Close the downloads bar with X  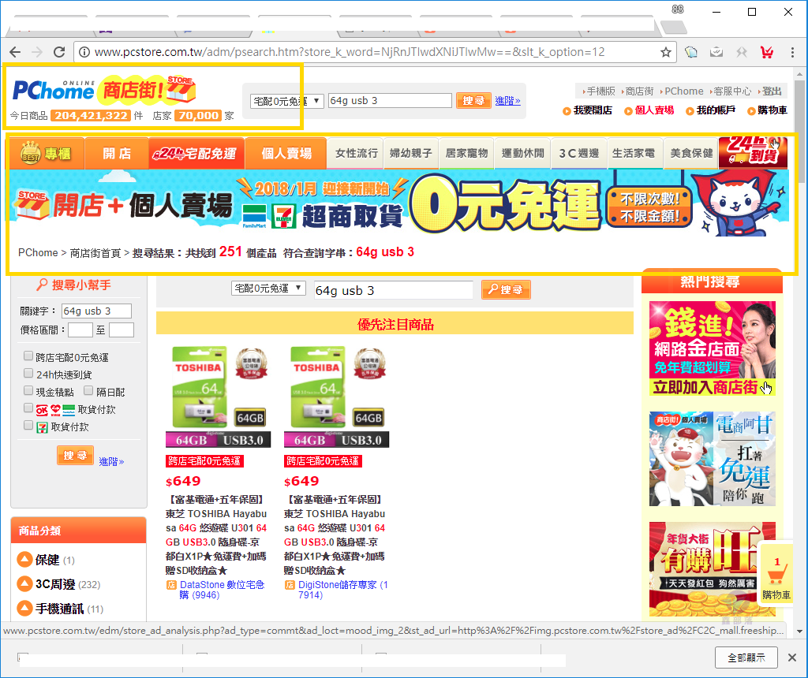pyautogui.click(x=792, y=658)
